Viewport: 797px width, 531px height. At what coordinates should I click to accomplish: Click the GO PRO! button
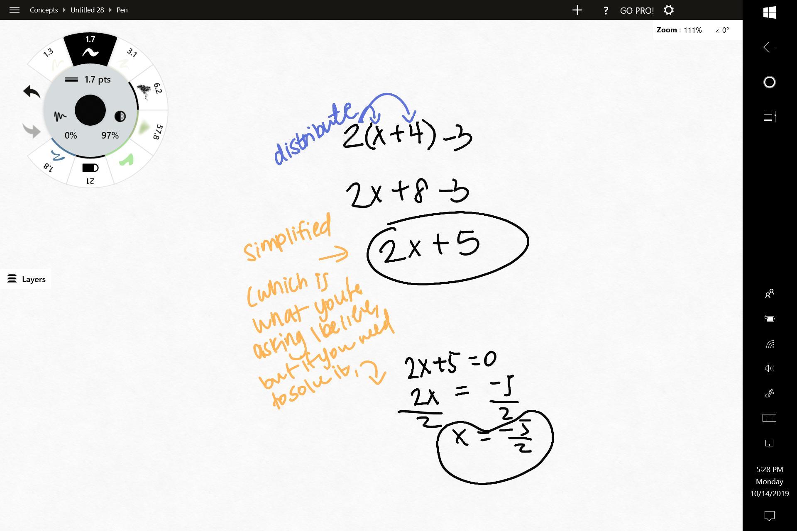[637, 10]
